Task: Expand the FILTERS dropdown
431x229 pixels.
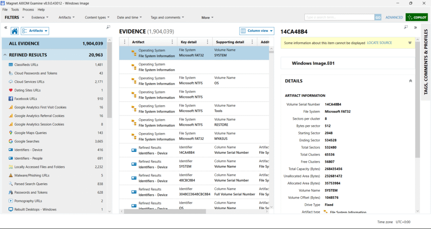Action: (14, 17)
